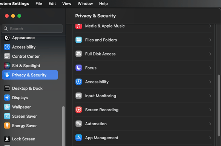
Task: Open the View menu
Action: [67, 3]
